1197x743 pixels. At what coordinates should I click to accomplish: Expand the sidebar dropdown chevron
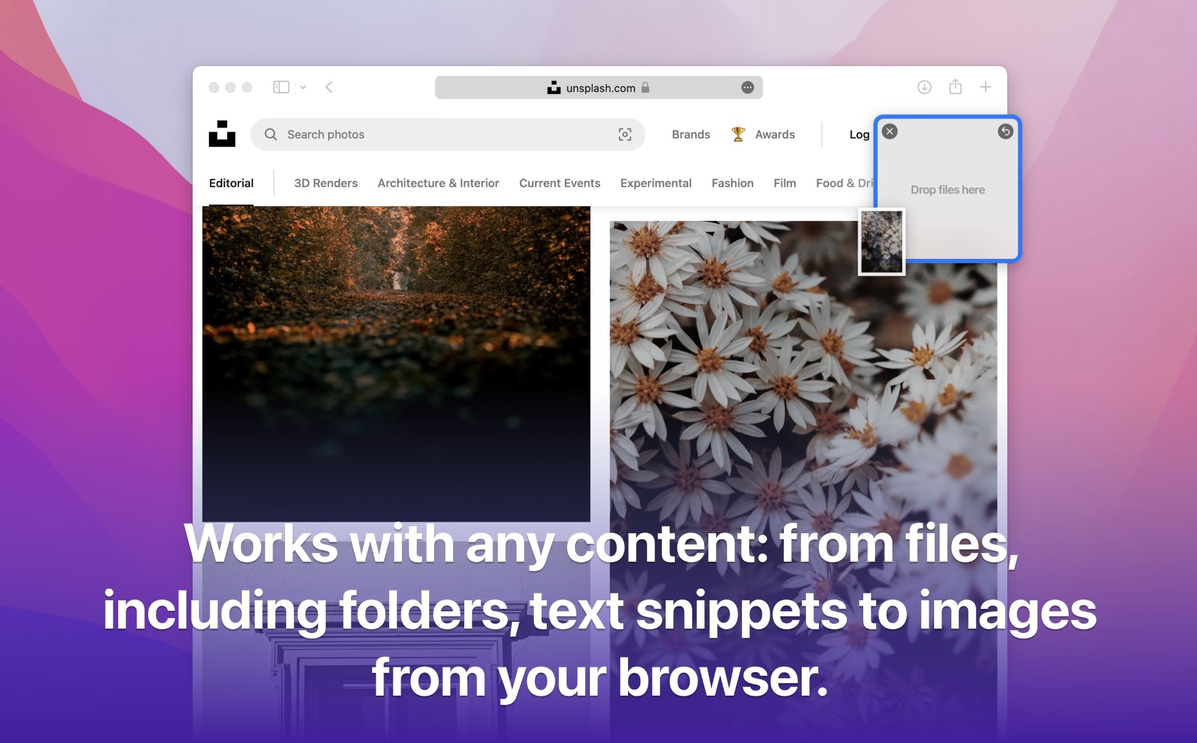303,87
